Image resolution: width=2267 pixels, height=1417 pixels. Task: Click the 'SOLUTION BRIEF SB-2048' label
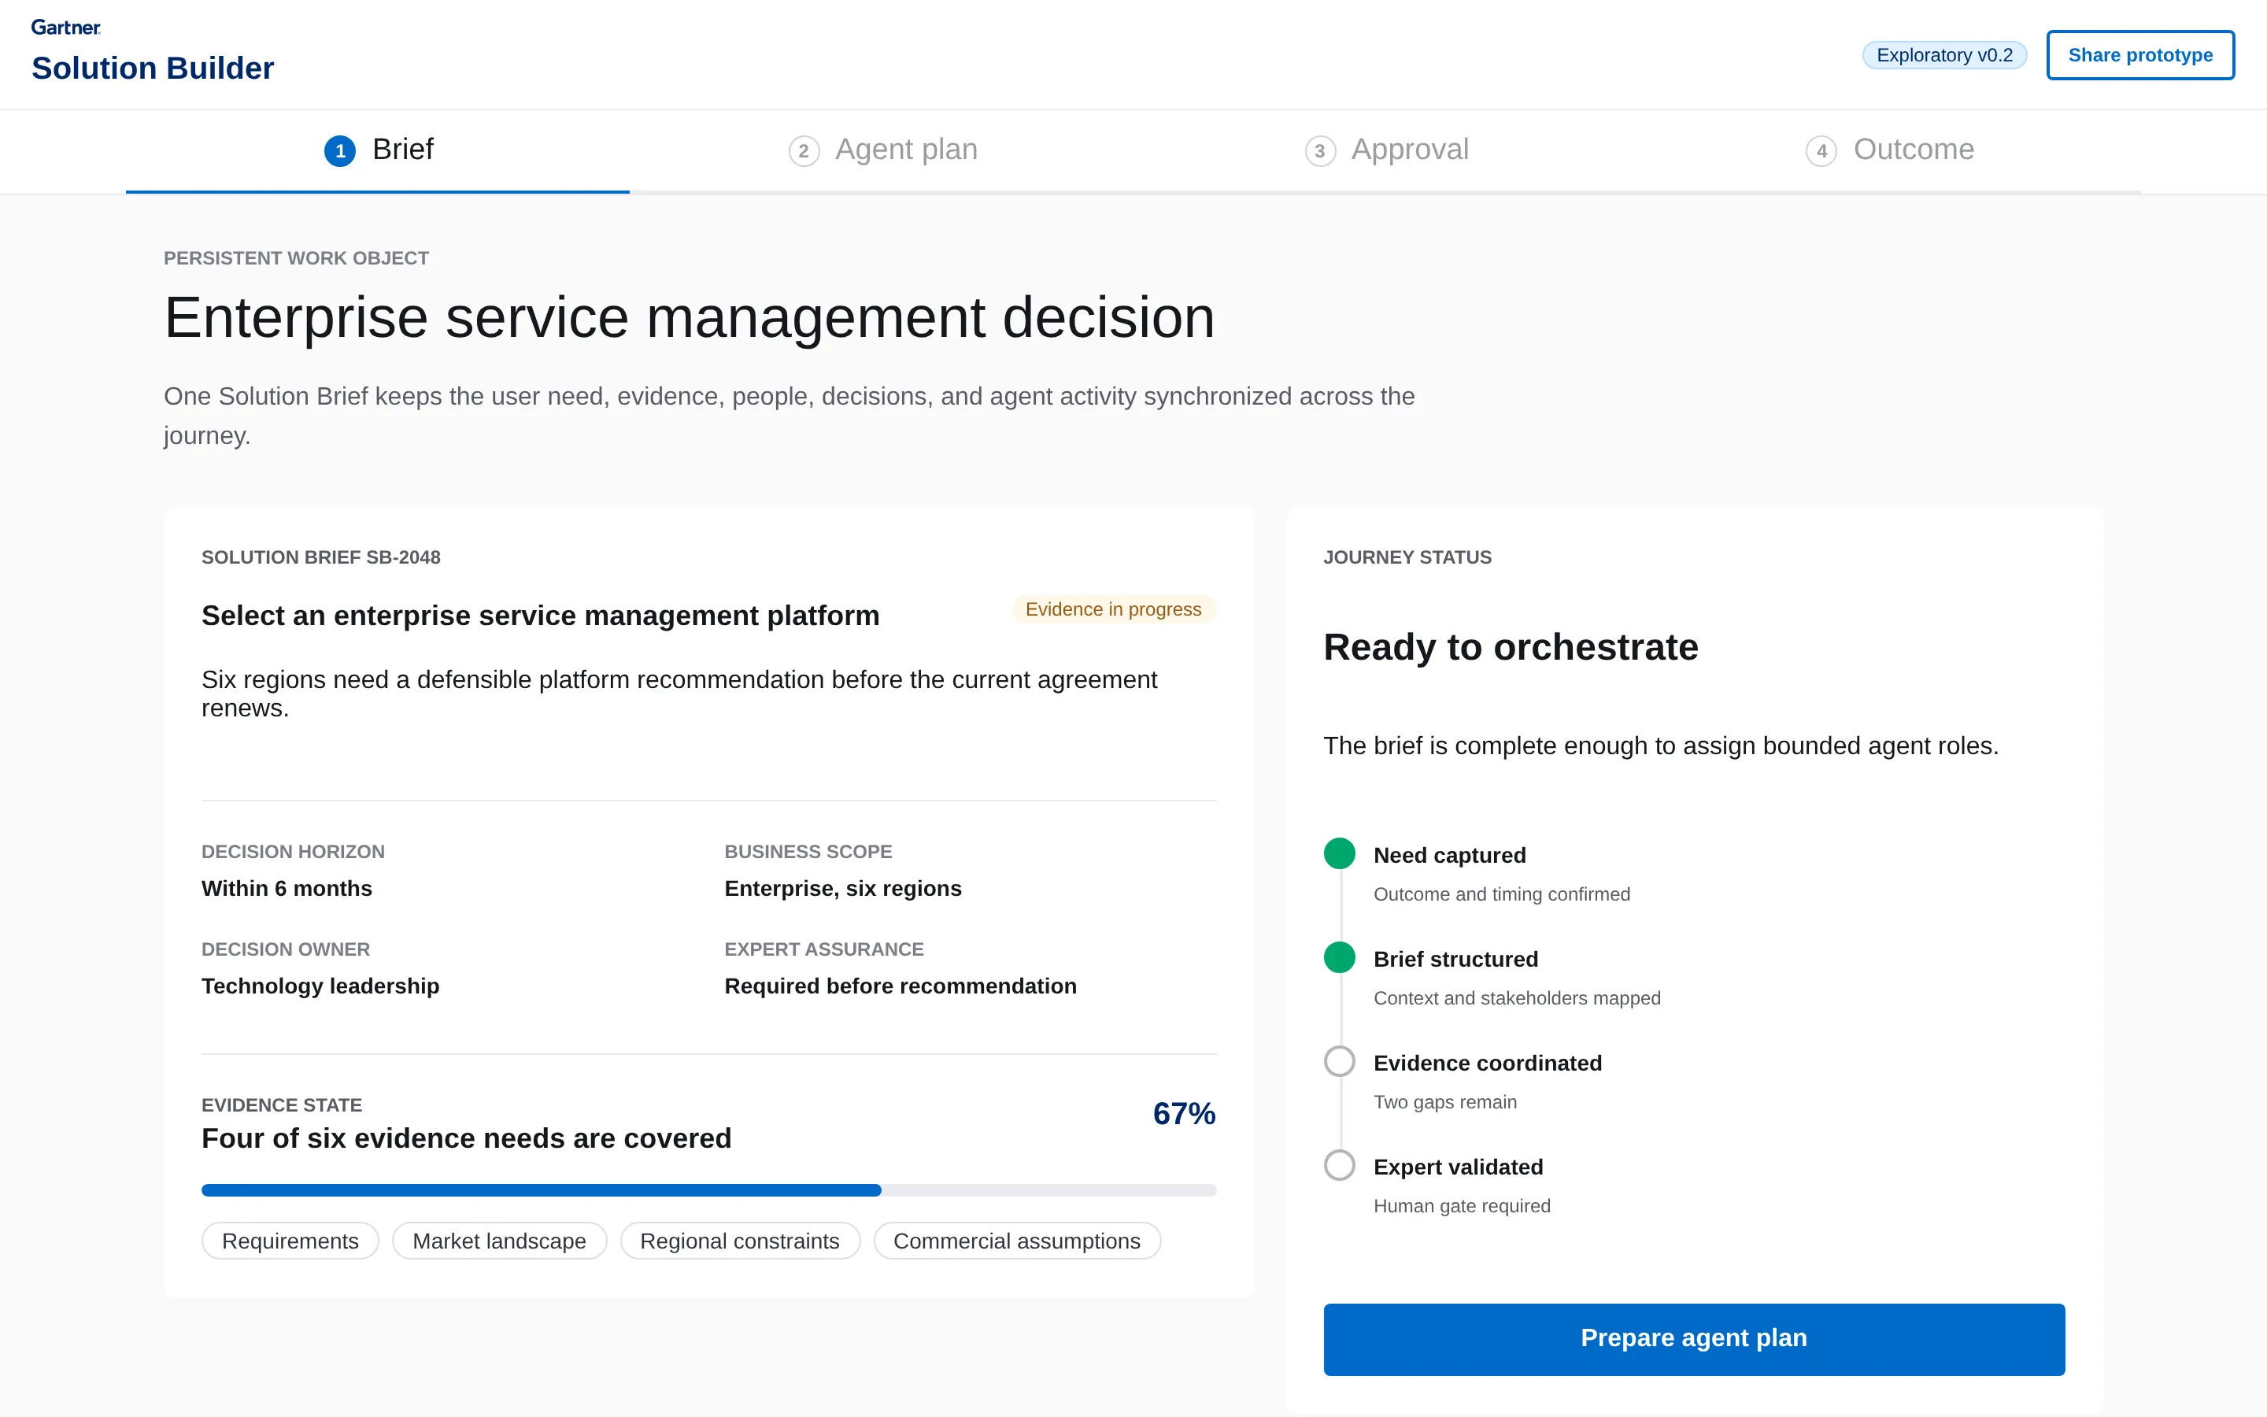coord(321,557)
